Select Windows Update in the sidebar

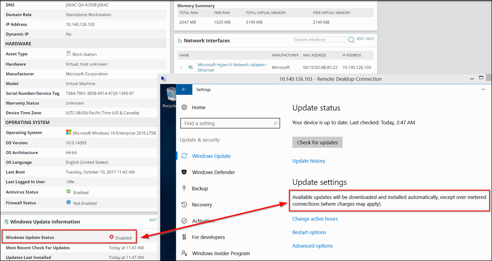(x=212, y=156)
